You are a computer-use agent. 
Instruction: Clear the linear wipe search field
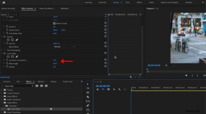pos(32,86)
